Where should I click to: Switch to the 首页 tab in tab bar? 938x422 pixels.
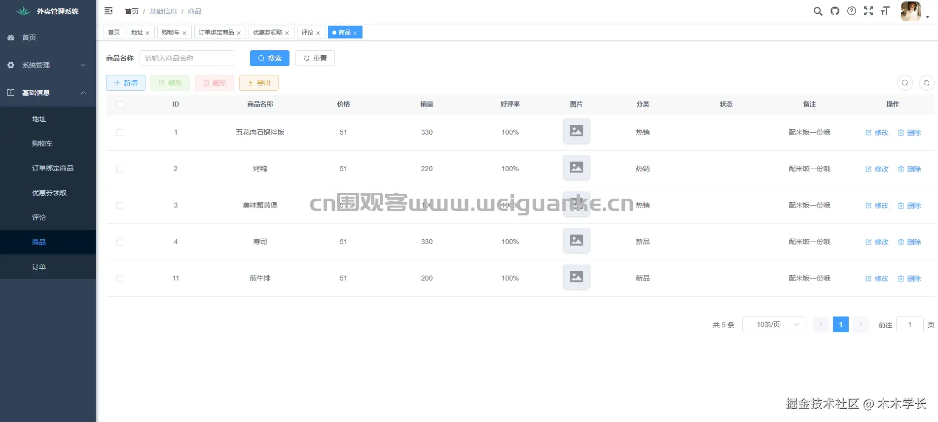point(114,33)
